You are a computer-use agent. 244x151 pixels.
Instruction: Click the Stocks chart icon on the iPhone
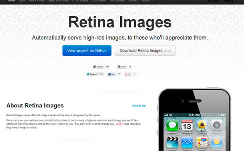pyautogui.click(x=187, y=142)
